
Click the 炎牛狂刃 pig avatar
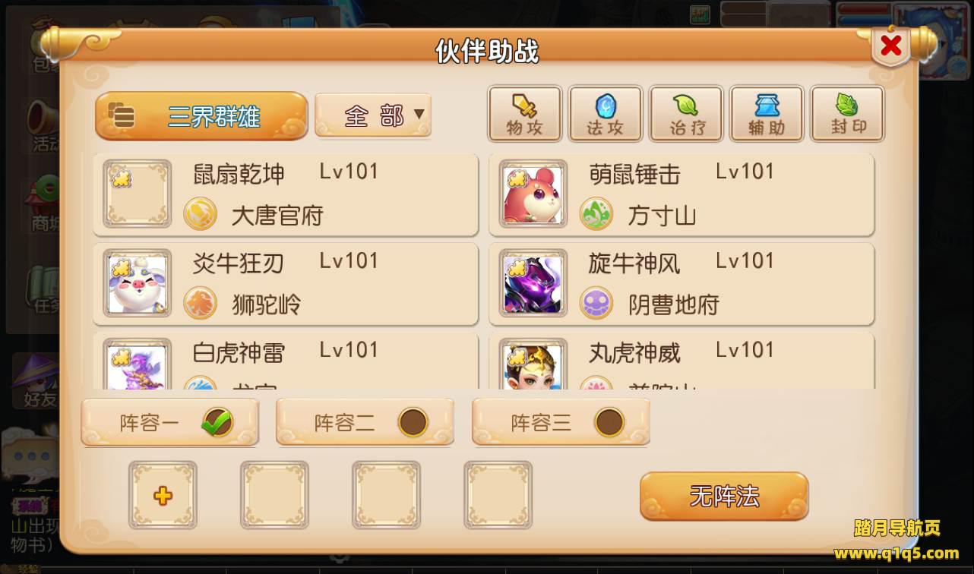click(137, 283)
